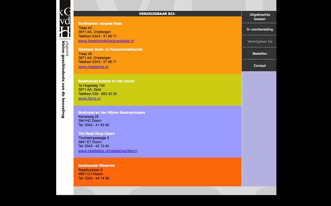Click the vertical kleine geschiedenis van de heuvelrug title
Image resolution: width=331 pixels, height=206 pixels.
click(x=63, y=78)
